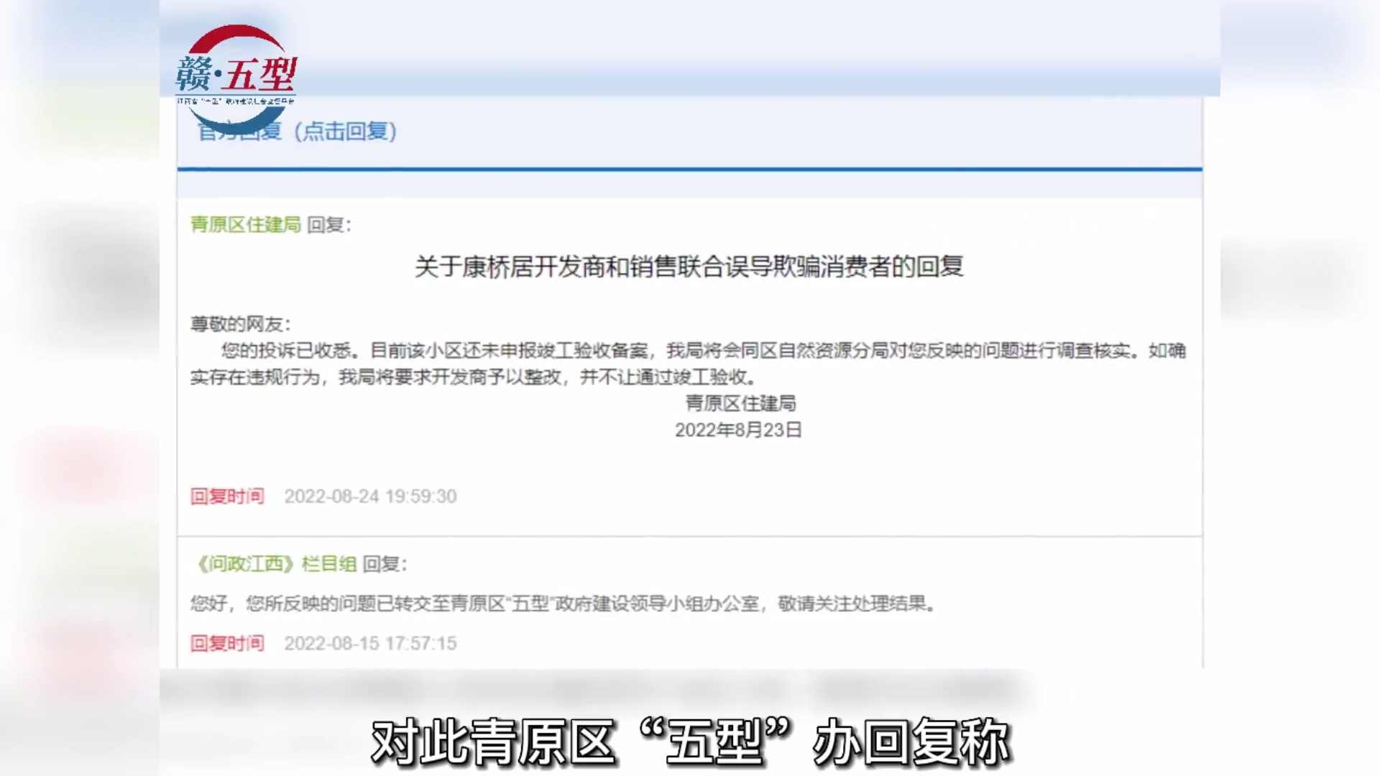Select the 青原区住建局 signature line above the date

click(740, 403)
